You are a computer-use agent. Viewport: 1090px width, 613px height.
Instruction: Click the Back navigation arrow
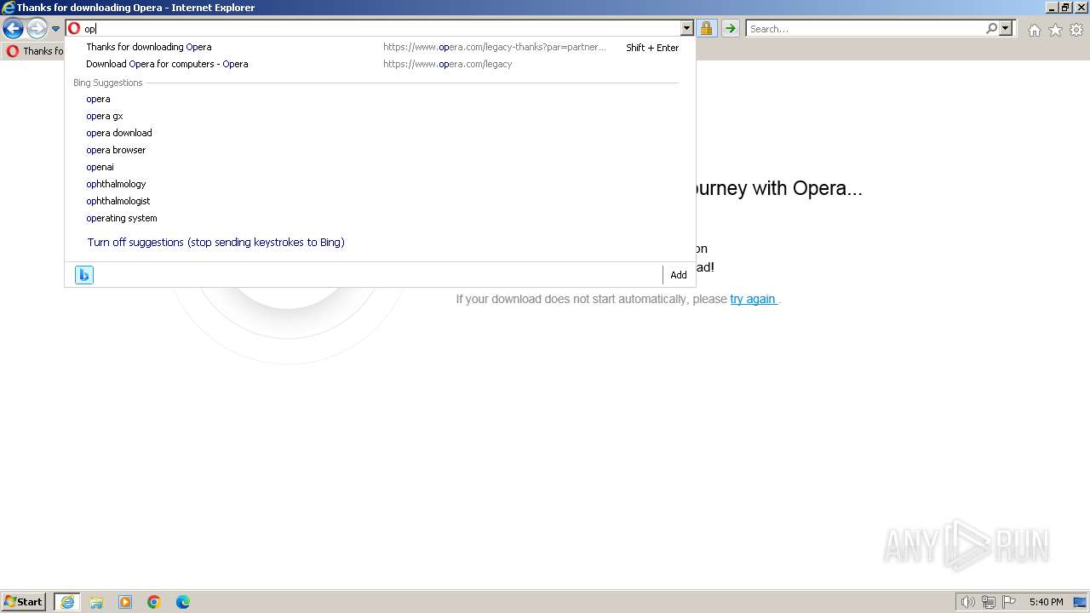coord(13,29)
